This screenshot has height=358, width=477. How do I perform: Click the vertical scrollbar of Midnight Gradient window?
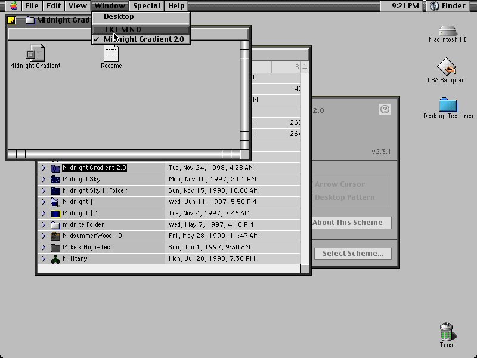pyautogui.click(x=244, y=95)
